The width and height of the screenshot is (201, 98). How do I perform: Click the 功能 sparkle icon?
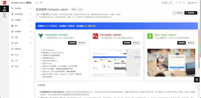tap(12, 37)
